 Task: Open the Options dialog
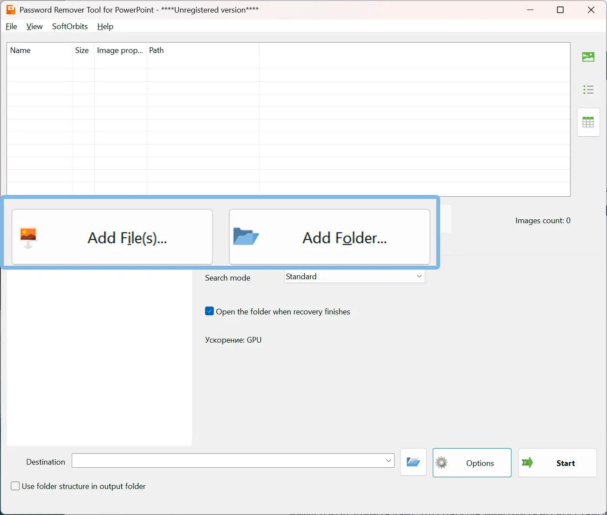pos(472,463)
